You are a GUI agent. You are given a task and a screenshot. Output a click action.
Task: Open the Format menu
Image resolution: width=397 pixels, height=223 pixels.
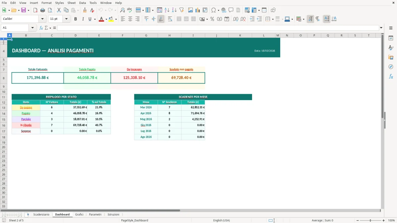tap(47, 3)
